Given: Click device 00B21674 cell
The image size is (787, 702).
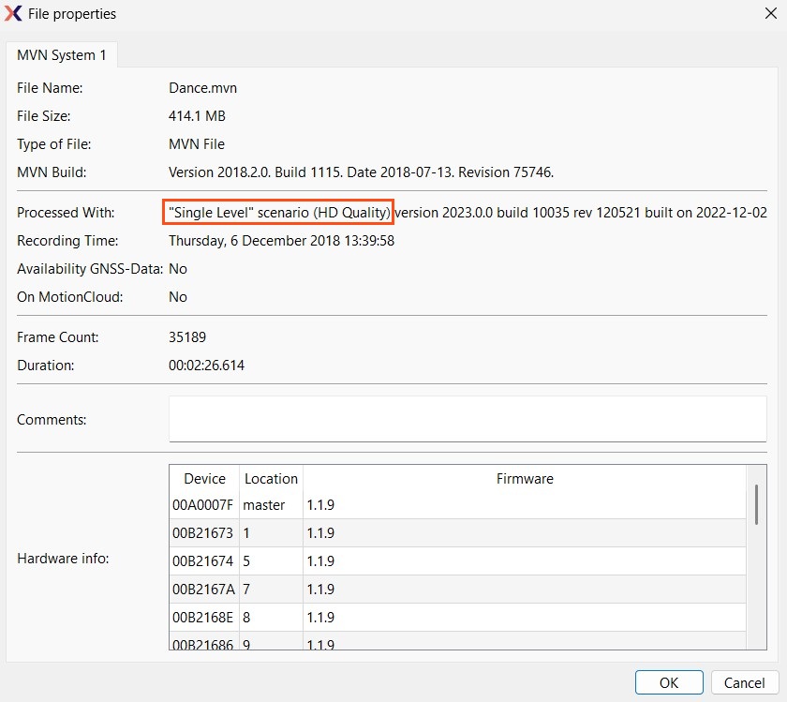Looking at the screenshot, I should [x=203, y=561].
